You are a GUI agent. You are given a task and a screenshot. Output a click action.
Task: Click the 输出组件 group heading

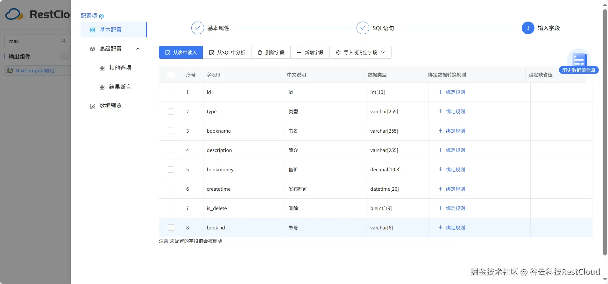click(19, 57)
